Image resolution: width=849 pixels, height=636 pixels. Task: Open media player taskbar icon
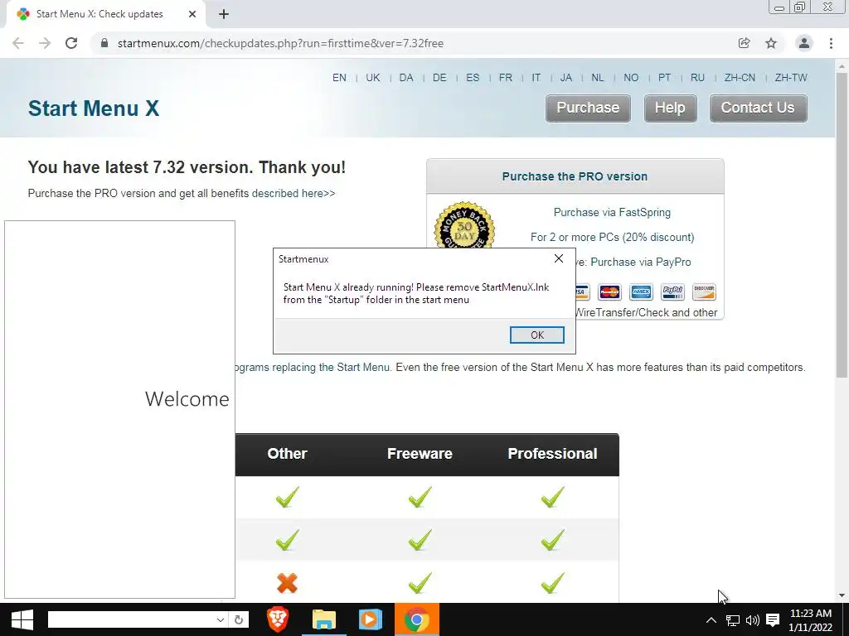tap(371, 619)
